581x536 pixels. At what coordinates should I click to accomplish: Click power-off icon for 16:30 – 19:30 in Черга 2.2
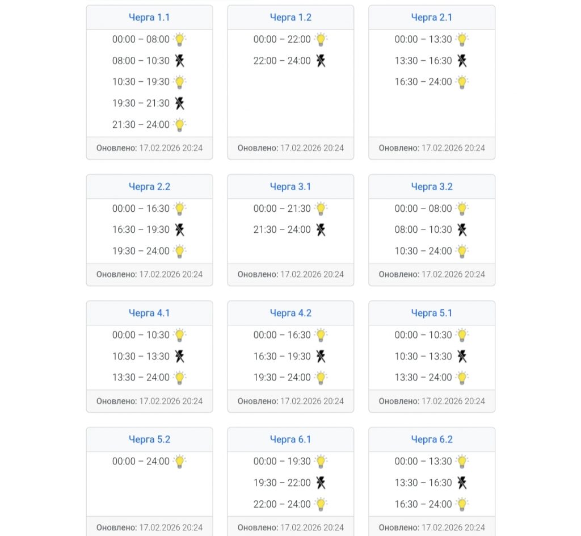click(x=180, y=230)
